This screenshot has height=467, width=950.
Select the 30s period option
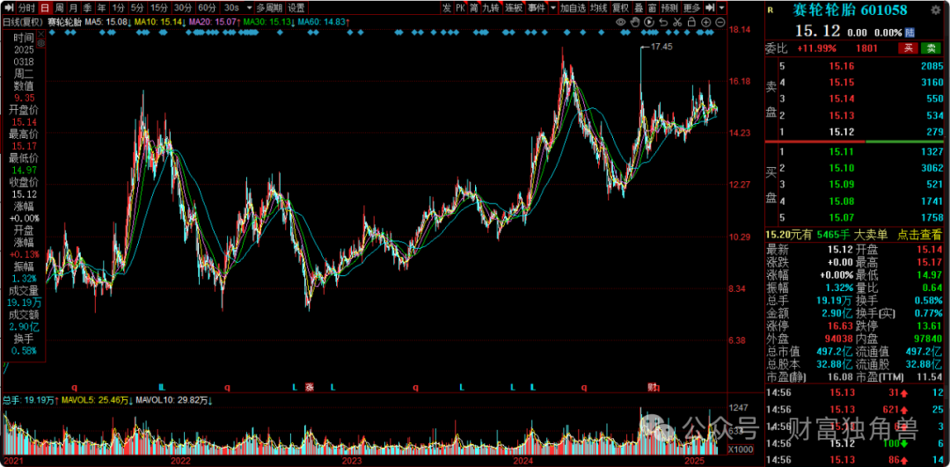(231, 8)
